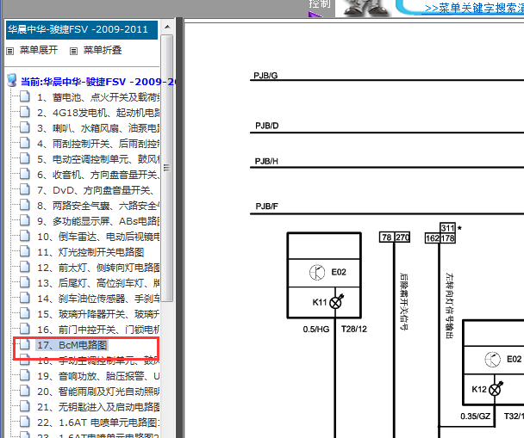Click the page icon of item 7 DvD
524x438 pixels.
[x=25, y=189]
